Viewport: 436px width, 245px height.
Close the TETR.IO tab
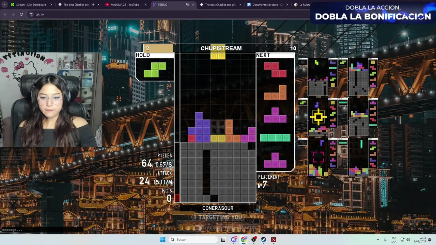193,5
